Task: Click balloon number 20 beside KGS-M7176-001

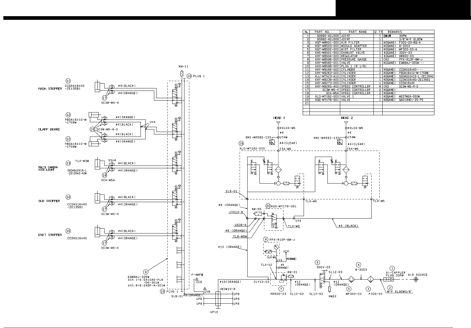Action: [x=268, y=206]
